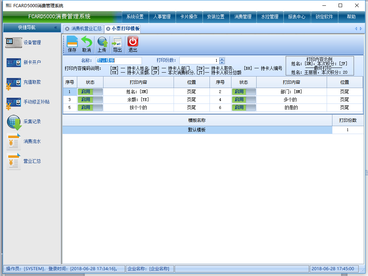Collapse the 快捷导航 panel with the chevron
The image size is (368, 276).
click(56, 28)
